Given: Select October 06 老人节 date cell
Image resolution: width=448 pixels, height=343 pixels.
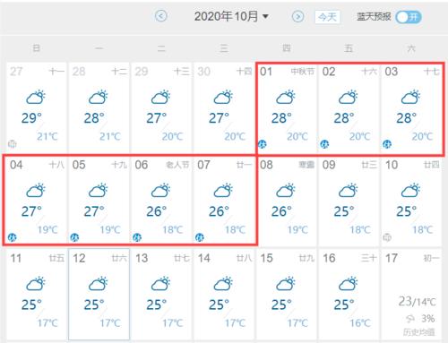Looking at the screenshot, I should tap(161, 200).
